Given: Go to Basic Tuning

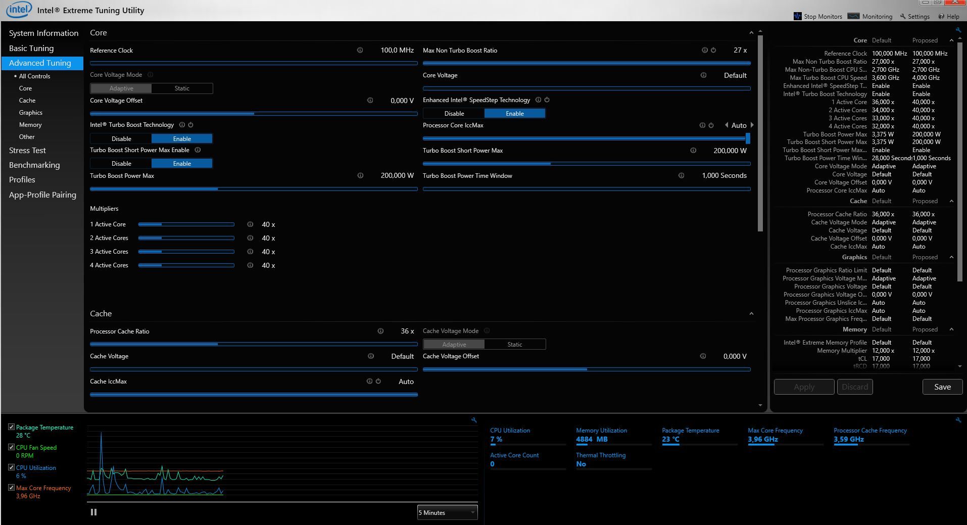Looking at the screenshot, I should pos(31,48).
